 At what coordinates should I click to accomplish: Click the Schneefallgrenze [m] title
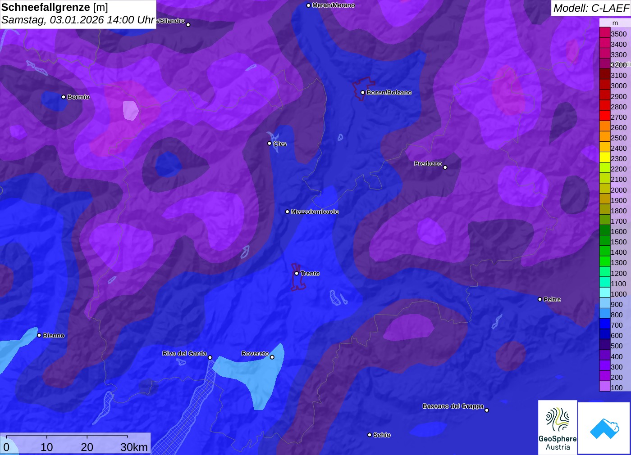point(55,7)
